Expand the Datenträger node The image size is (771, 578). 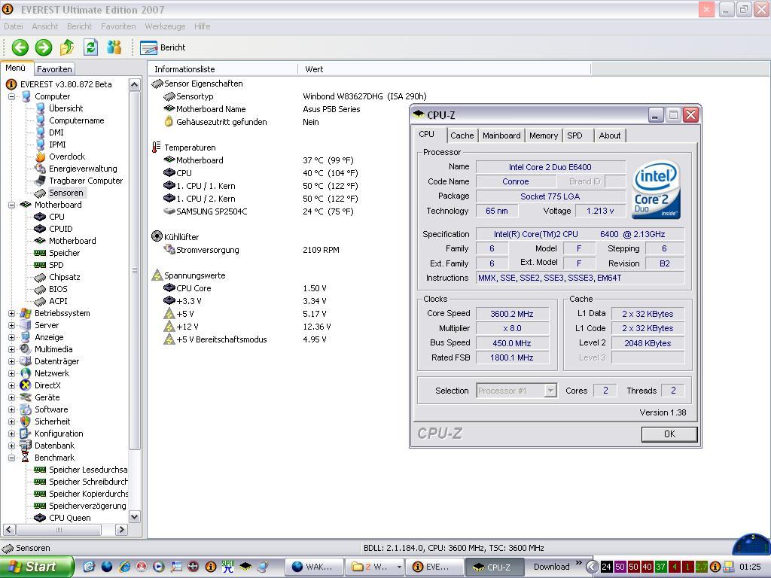click(x=11, y=361)
